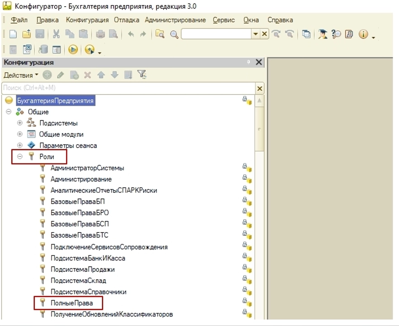Screen dimensions: 399x326
Task: Click the Paste clipboard icon
Action: click(83, 34)
